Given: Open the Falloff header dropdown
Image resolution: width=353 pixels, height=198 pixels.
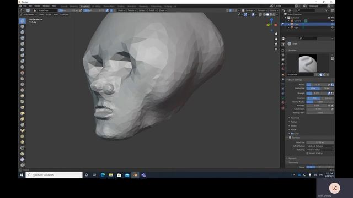Looking at the screenshot, I should click(152, 10).
